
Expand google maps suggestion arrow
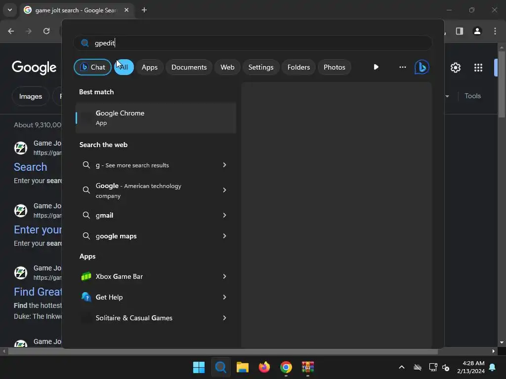[225, 236]
